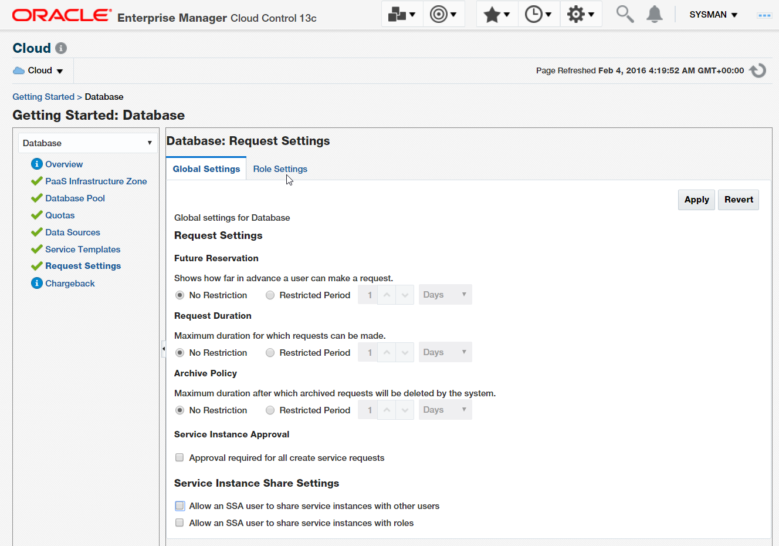Image resolution: width=779 pixels, height=546 pixels.
Task: Click Future Reservation period number field
Action: click(x=368, y=295)
